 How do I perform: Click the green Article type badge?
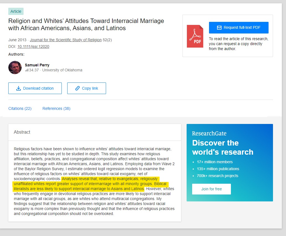pos(16,11)
